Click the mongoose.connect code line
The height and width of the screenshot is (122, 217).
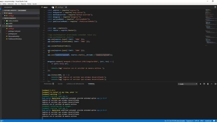tap(81, 62)
